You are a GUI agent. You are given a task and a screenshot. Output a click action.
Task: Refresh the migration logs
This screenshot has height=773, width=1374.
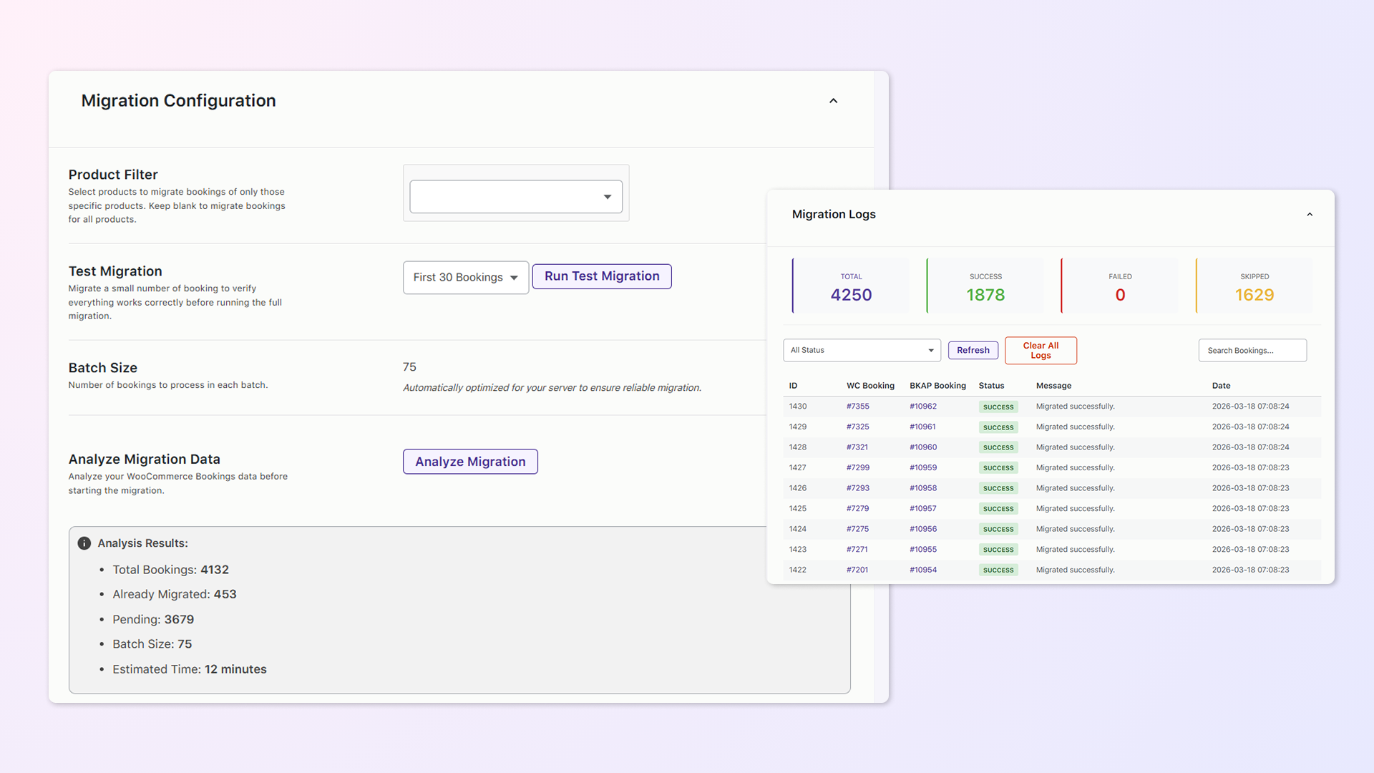pyautogui.click(x=973, y=350)
